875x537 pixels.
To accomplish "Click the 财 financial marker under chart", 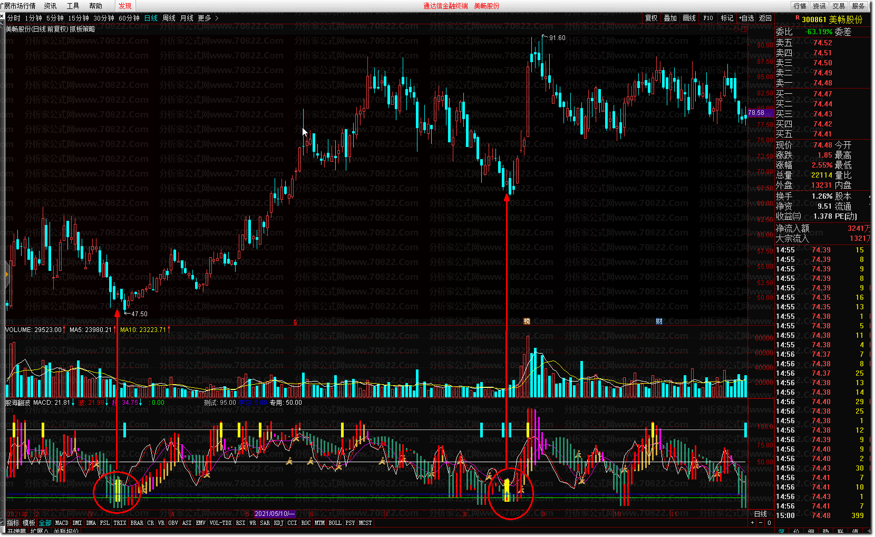I will click(659, 321).
